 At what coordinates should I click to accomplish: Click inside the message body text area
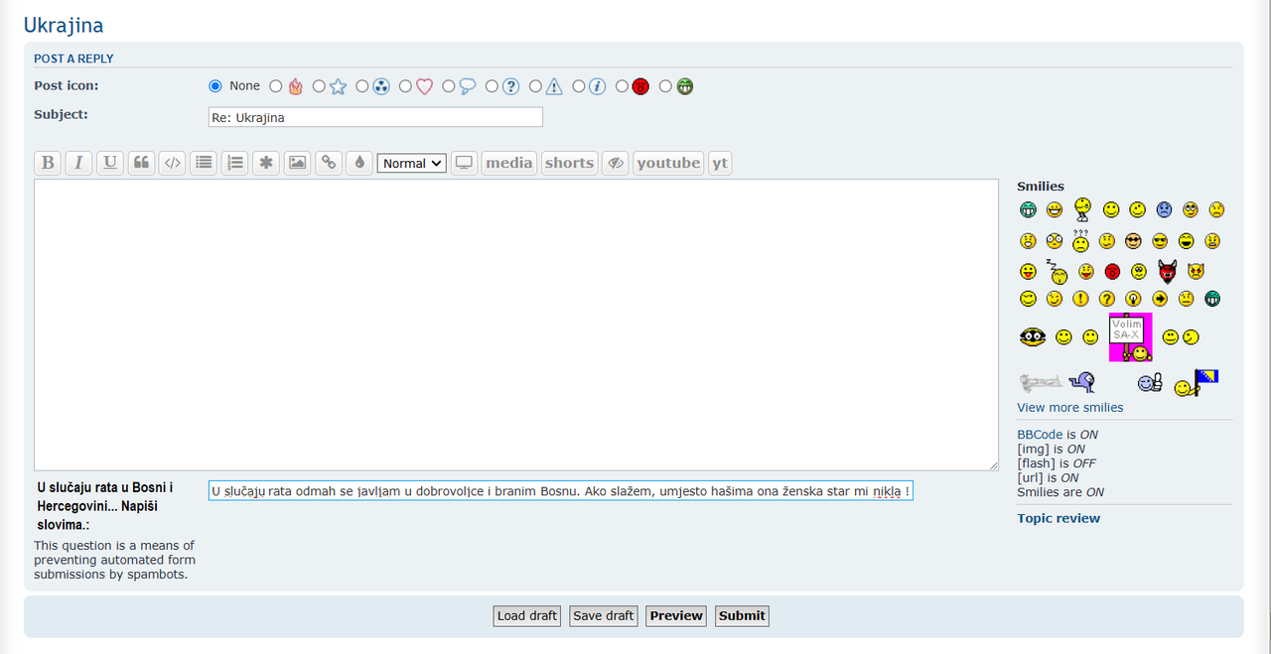click(516, 325)
